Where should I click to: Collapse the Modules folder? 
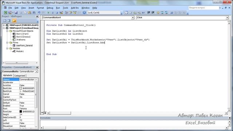(x=7, y=48)
